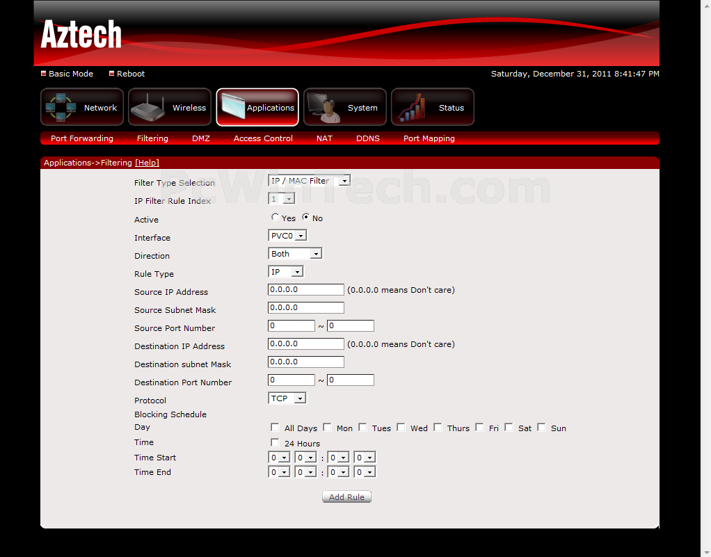Check the All Days checkbox
Image resolution: width=711 pixels, height=557 pixels.
pos(275,428)
